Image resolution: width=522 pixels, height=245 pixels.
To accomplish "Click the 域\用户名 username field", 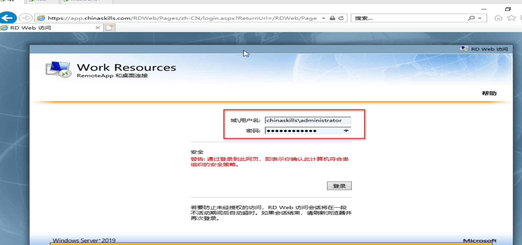I will (307, 120).
